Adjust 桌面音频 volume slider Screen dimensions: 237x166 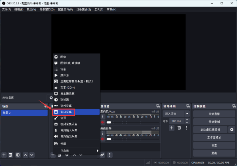click(133, 139)
